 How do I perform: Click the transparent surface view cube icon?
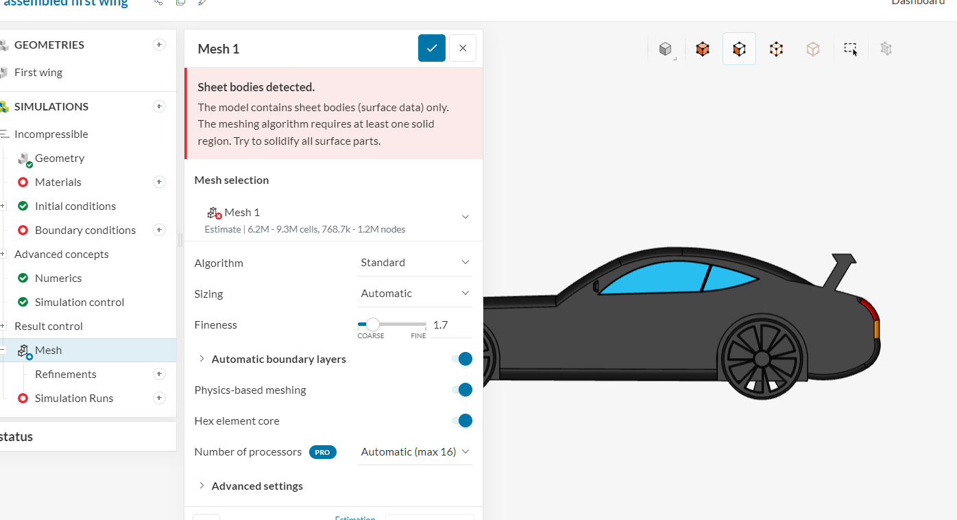pyautogui.click(x=813, y=48)
